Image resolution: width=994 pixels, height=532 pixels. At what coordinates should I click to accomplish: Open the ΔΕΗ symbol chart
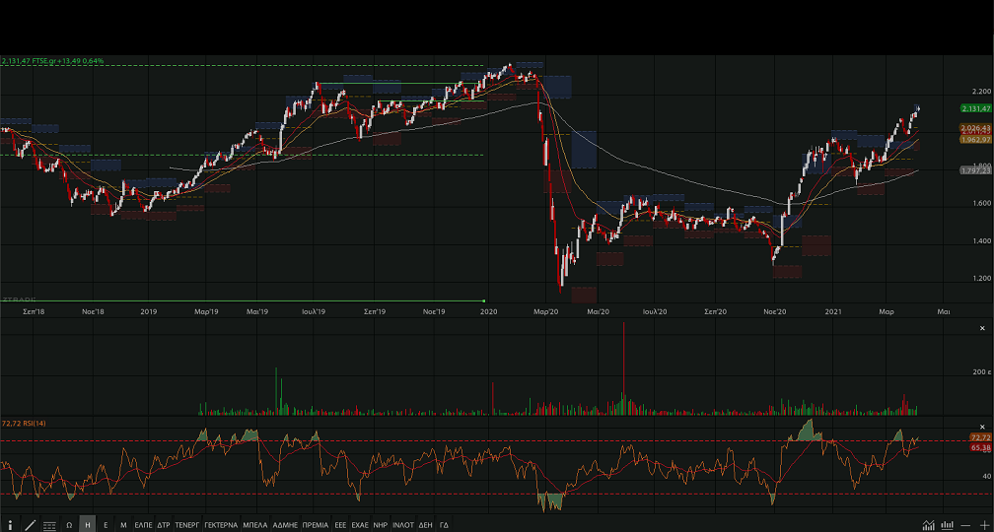tap(425, 525)
